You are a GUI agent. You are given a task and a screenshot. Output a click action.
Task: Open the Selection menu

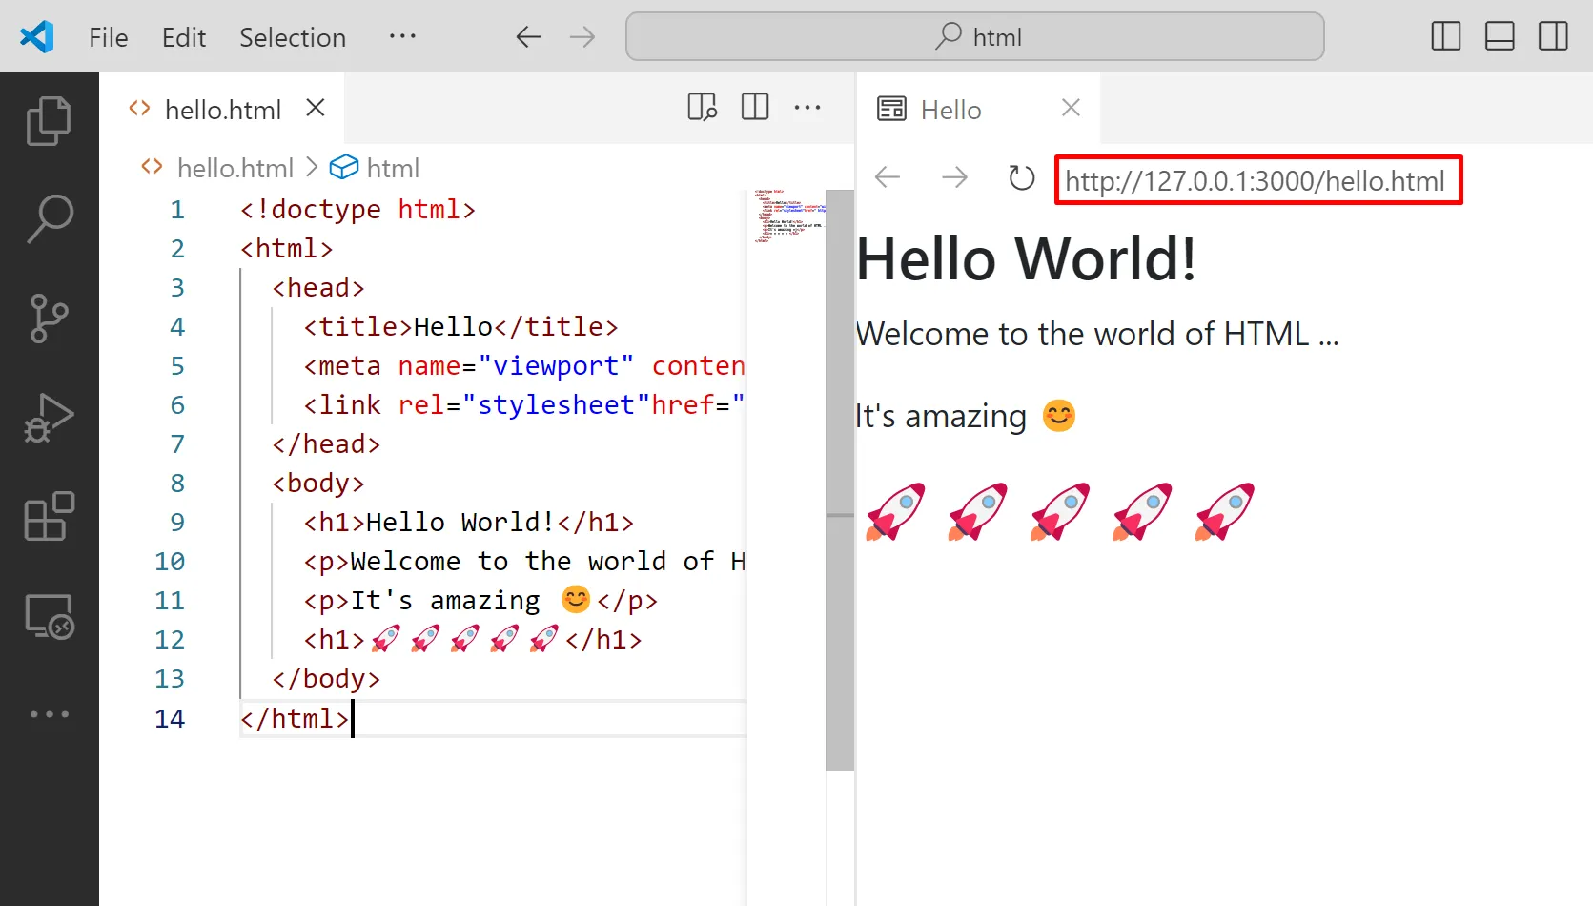292,37
